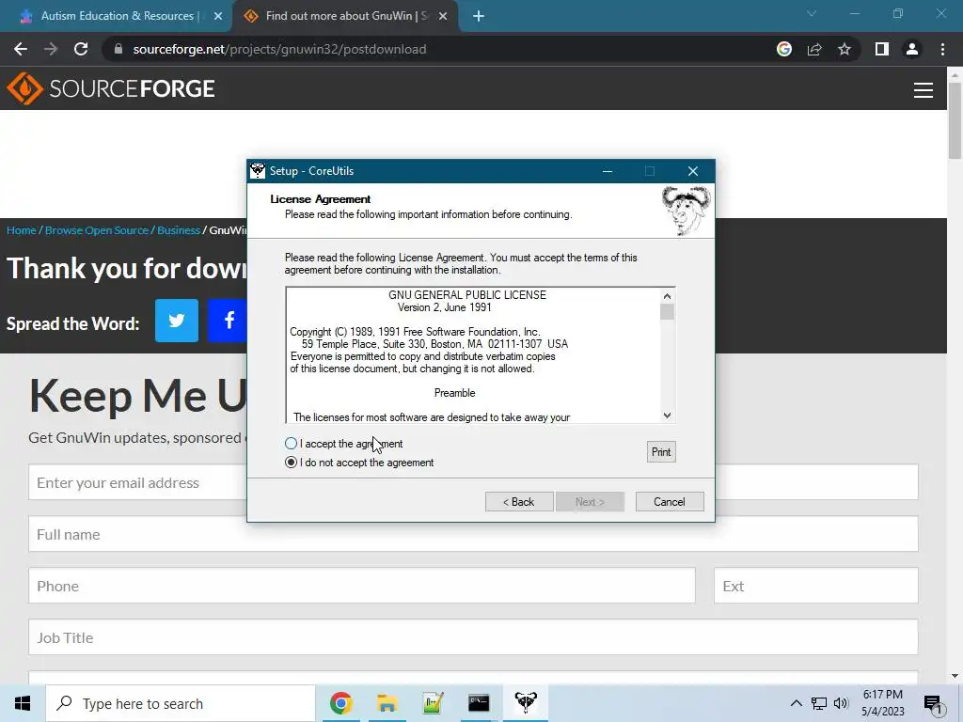
Task: Go back with the '< Back' button
Action: 519,502
